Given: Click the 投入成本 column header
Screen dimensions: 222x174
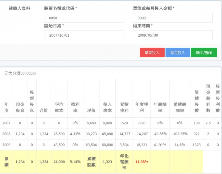Looking at the screenshot, I should point(108,107).
